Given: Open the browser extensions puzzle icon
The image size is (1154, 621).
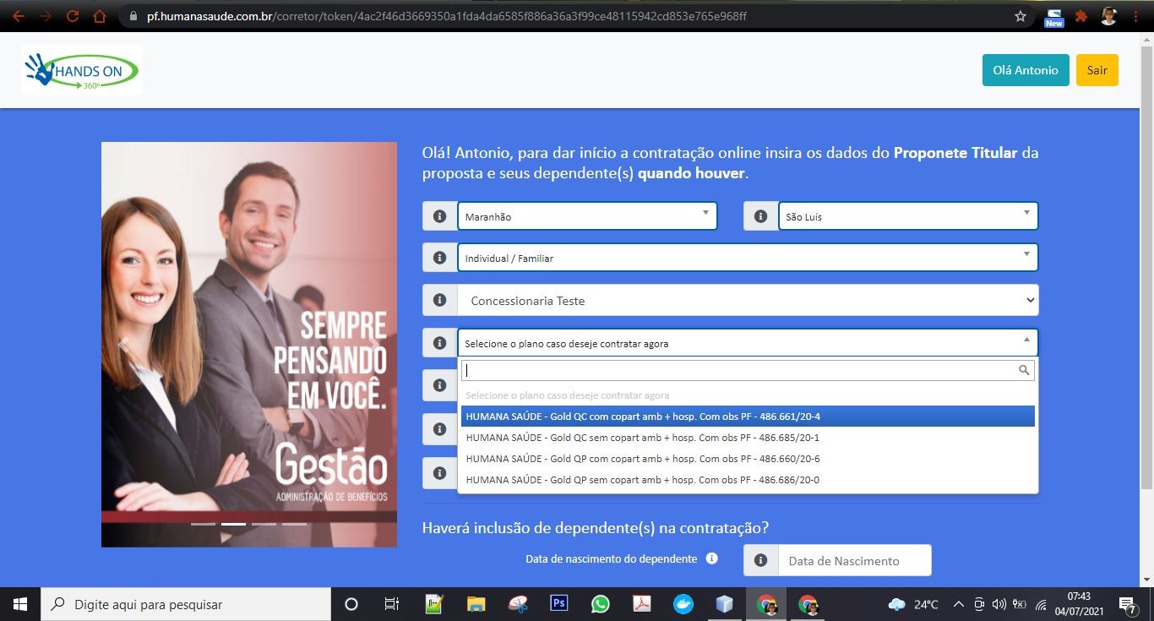Looking at the screenshot, I should click(x=1081, y=16).
